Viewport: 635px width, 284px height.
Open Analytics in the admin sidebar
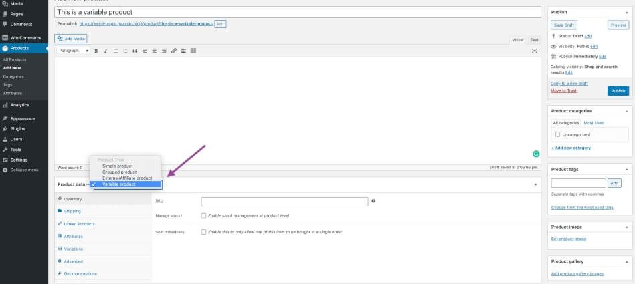[19, 105]
